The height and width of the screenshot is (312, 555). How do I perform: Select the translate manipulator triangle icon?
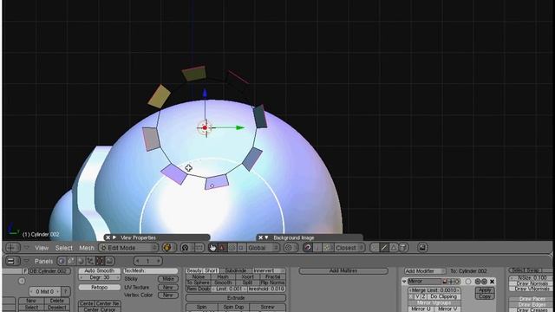pyautogui.click(x=222, y=248)
